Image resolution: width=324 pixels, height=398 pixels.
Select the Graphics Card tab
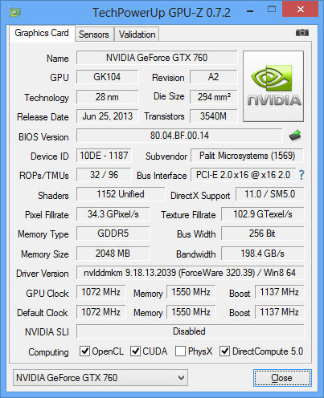click(x=42, y=33)
